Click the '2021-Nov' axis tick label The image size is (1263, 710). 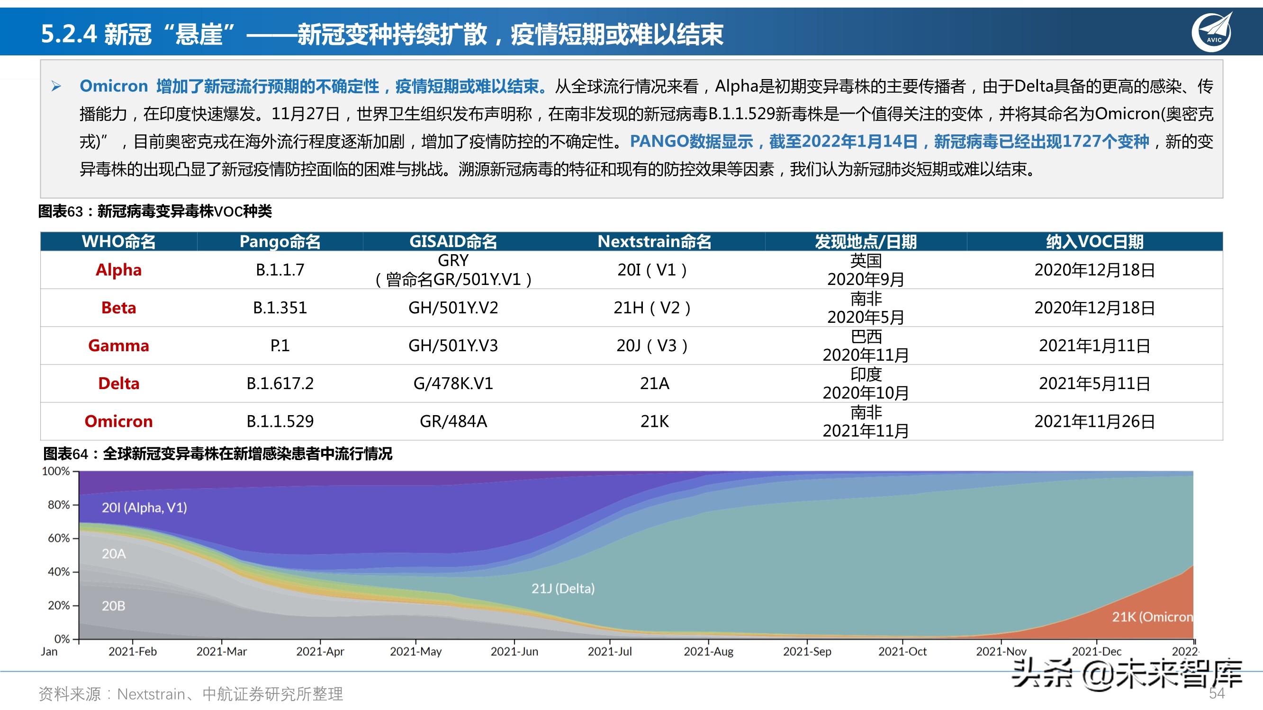[1001, 651]
